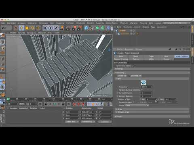Open the Snapping menu
Image resolution: width=194 pixels, height=145 pixels.
(x=60, y=23)
